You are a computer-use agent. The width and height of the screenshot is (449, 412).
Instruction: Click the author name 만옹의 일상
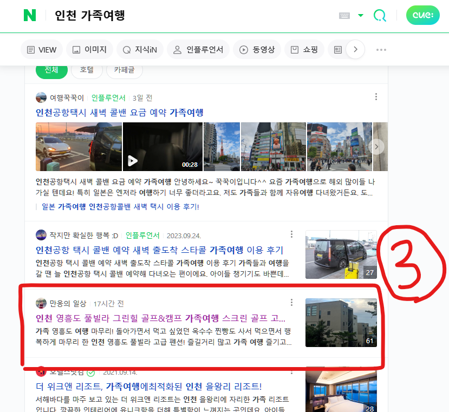[68, 304]
